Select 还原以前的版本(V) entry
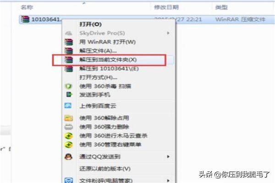The height and width of the screenshot is (183, 275). pyautogui.click(x=105, y=169)
